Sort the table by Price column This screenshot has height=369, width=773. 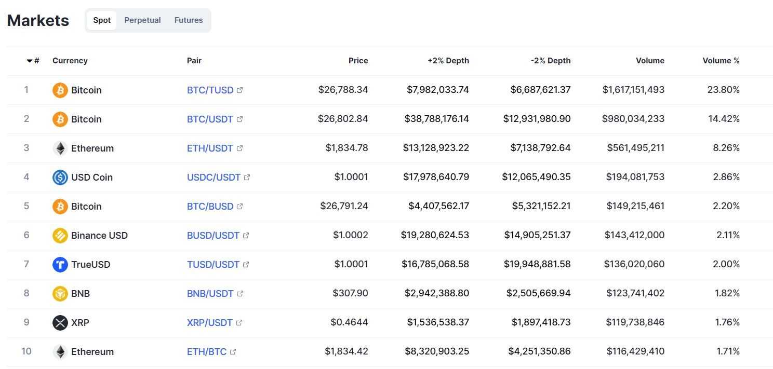pos(358,61)
